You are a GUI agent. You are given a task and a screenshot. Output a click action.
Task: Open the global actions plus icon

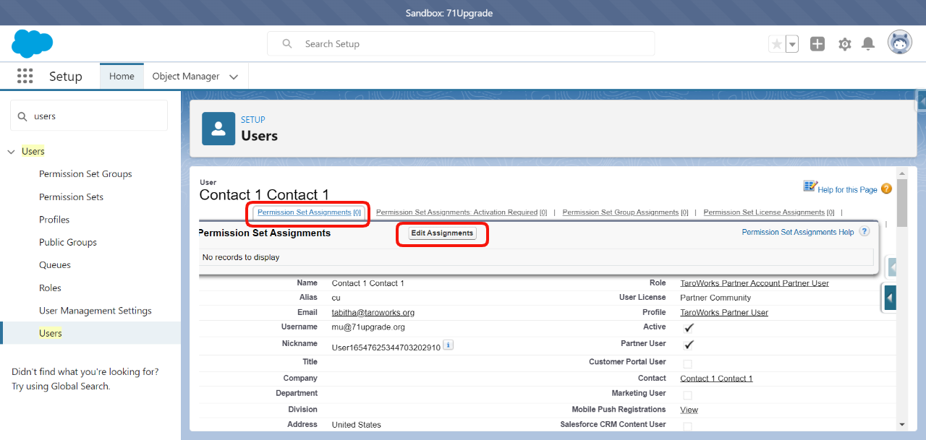coord(817,44)
